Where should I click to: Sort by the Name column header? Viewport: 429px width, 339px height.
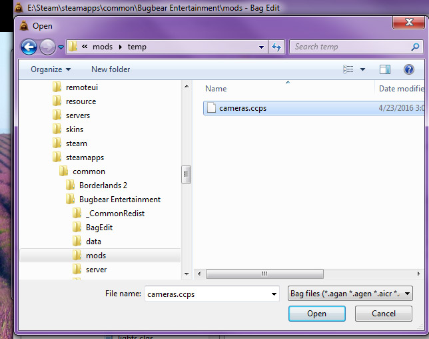click(216, 89)
